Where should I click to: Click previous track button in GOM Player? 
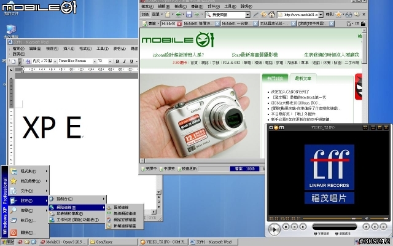tap(295, 227)
